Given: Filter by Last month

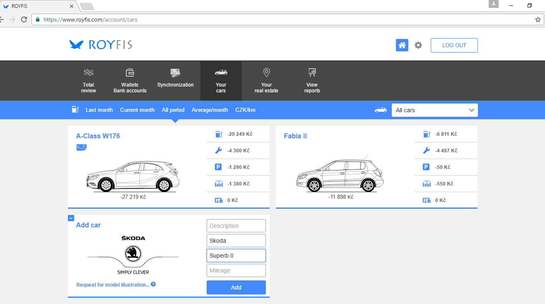Looking at the screenshot, I should click(x=99, y=110).
